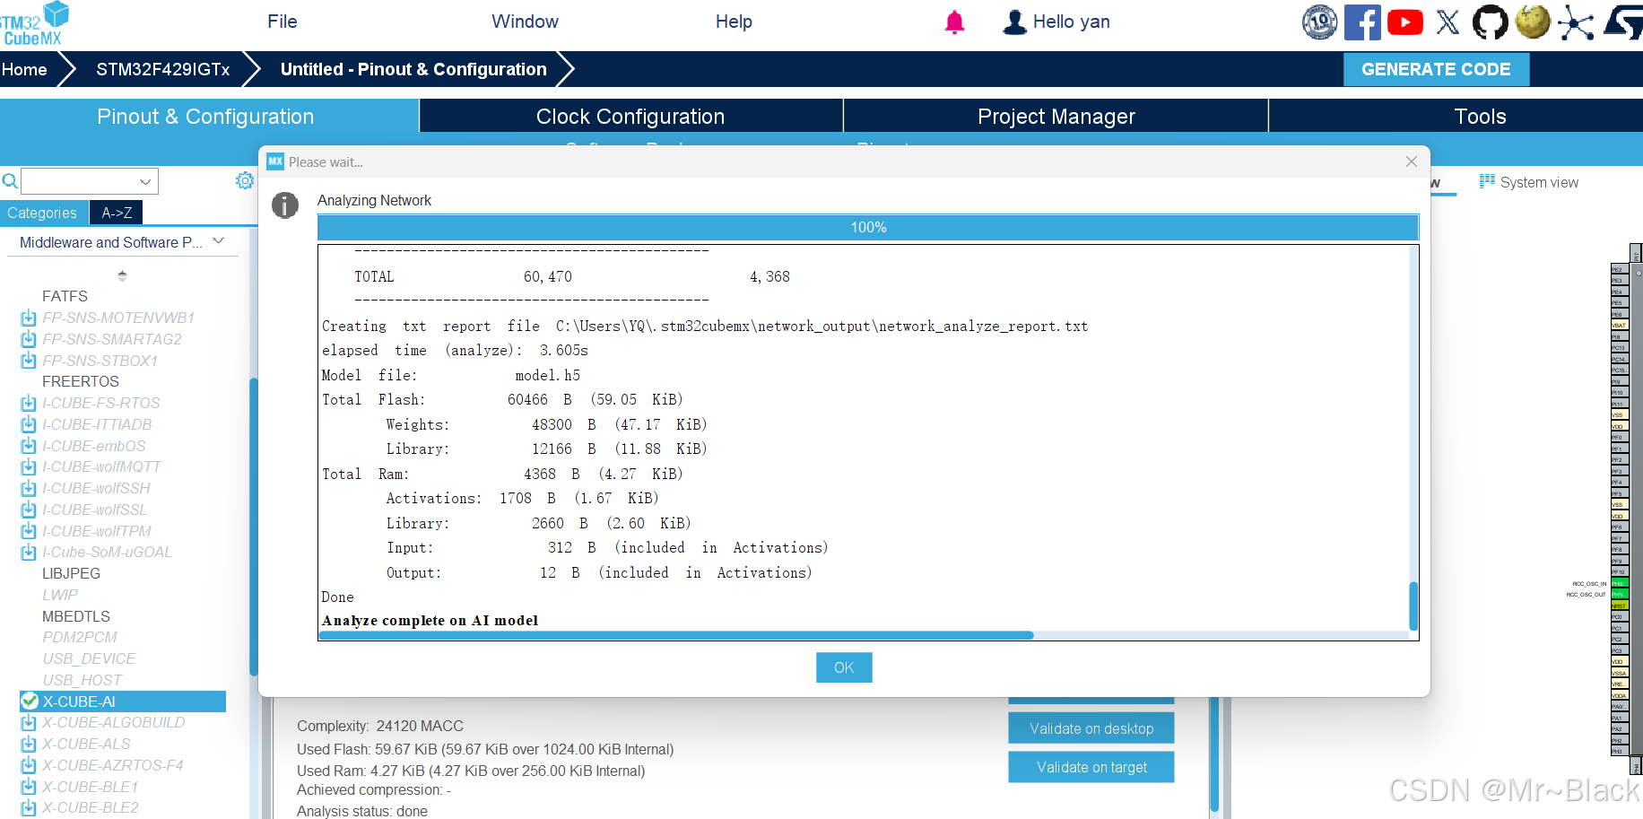Click download icon beside X-CUBE-AZRTOS-F4
This screenshot has height=819, width=1643.
pos(29,765)
